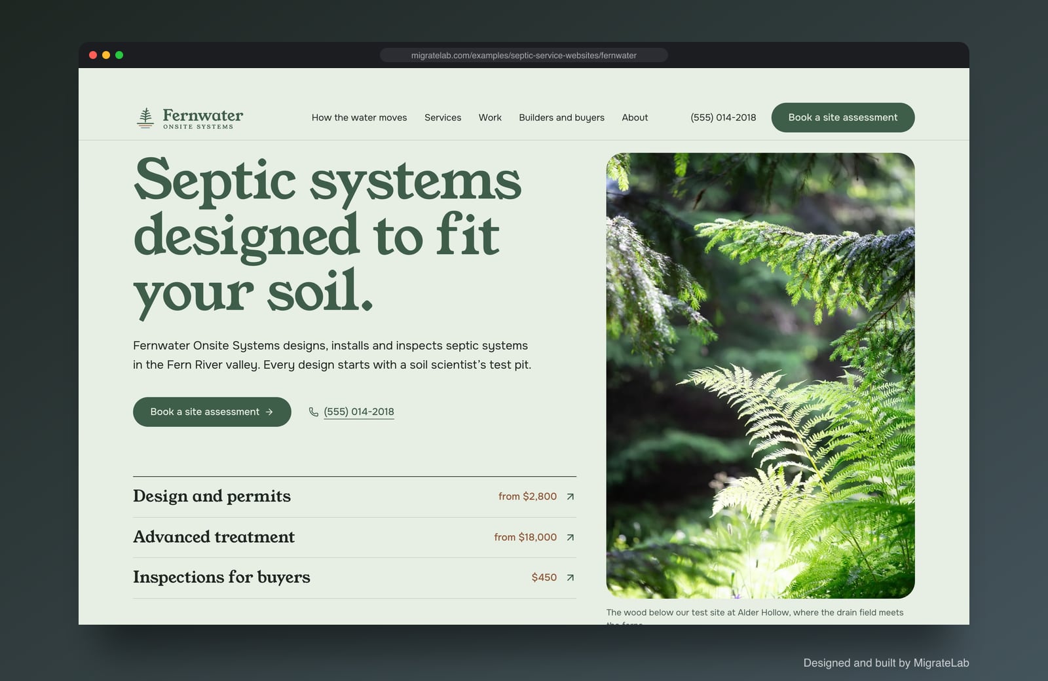Screen dimensions: 1048x681
Task: Open Builders and buyers nav link
Action: 561,118
